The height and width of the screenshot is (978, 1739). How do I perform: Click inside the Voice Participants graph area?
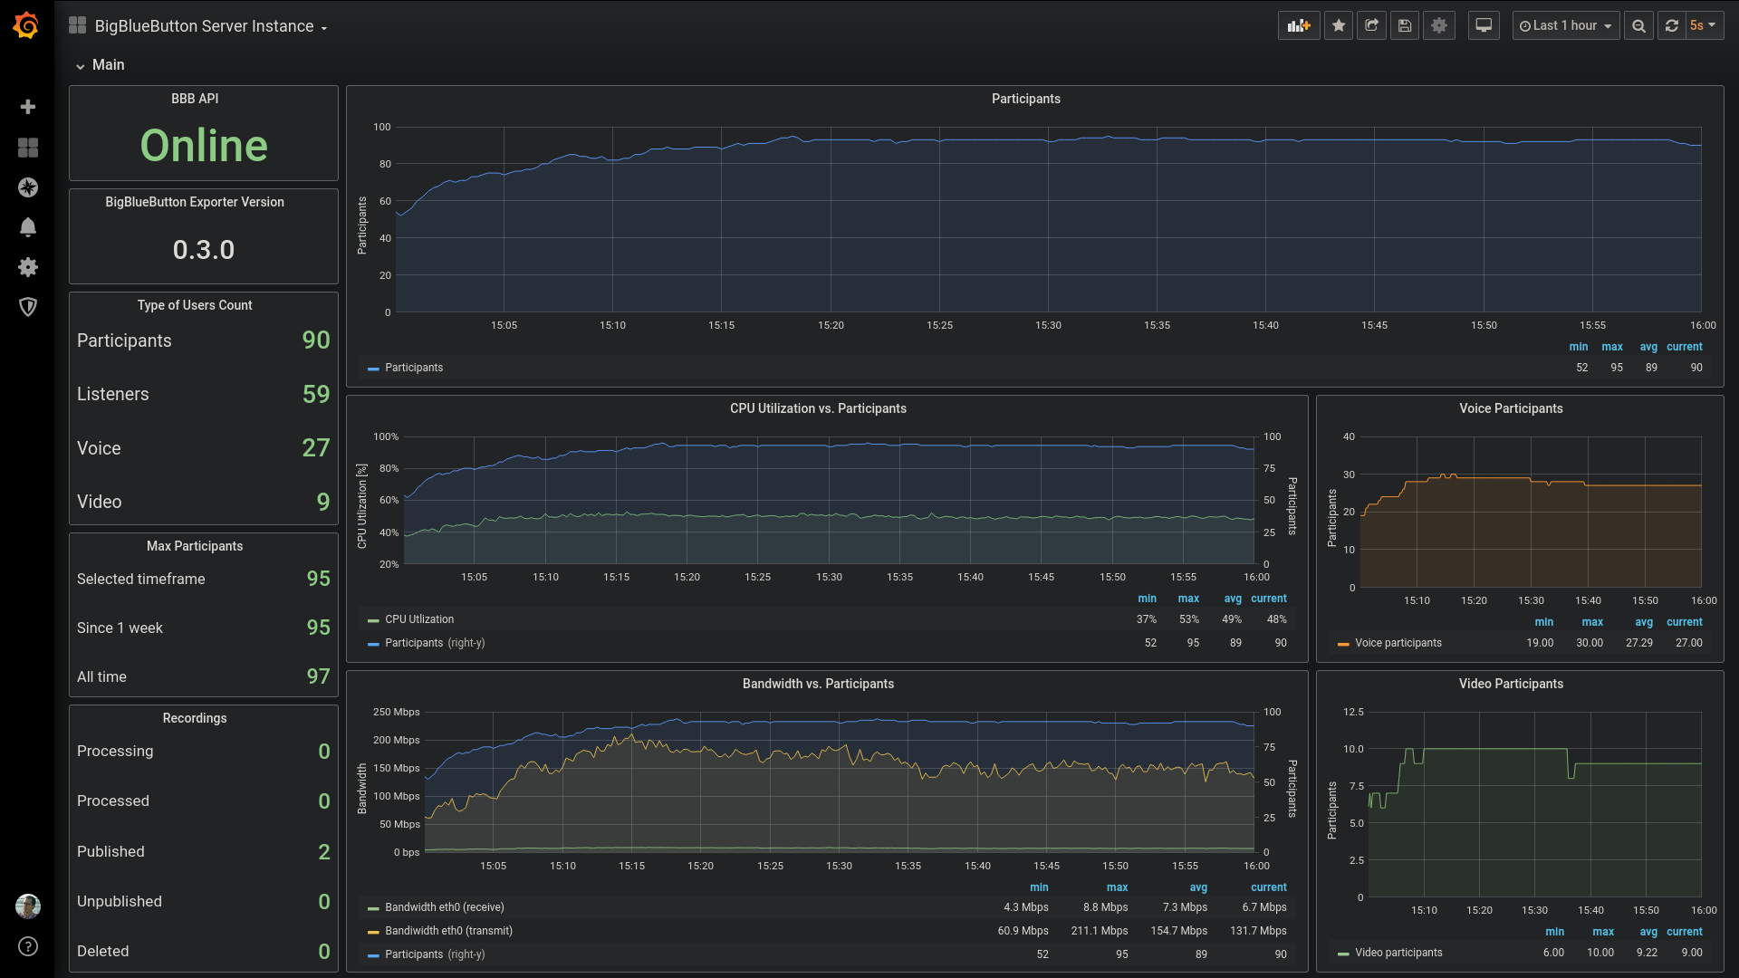tap(1531, 513)
